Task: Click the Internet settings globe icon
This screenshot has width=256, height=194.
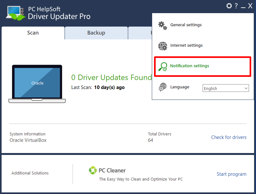Action: [163, 46]
